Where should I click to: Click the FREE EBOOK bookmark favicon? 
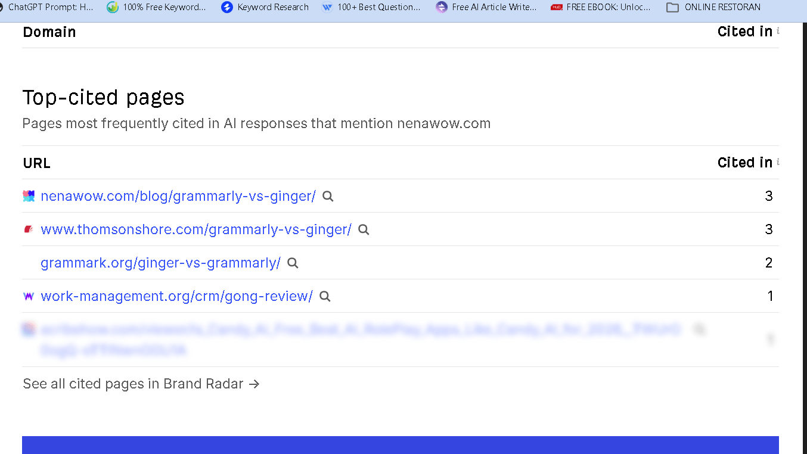coord(557,7)
